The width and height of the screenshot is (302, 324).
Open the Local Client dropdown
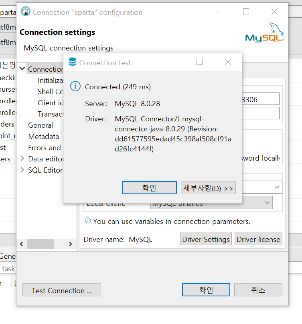[267, 203]
